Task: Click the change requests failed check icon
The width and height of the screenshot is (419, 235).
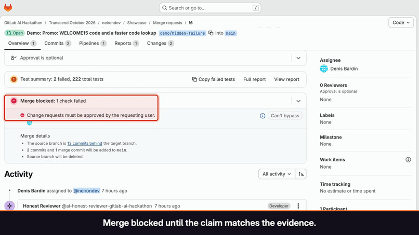Action: point(22,115)
